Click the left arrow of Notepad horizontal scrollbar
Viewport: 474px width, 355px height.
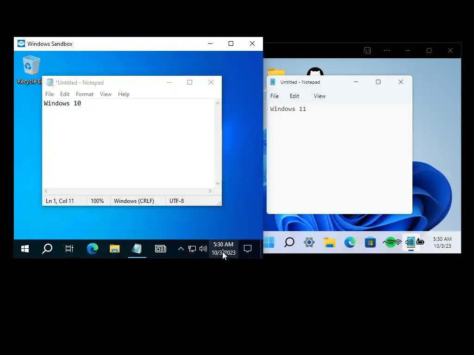(46, 191)
